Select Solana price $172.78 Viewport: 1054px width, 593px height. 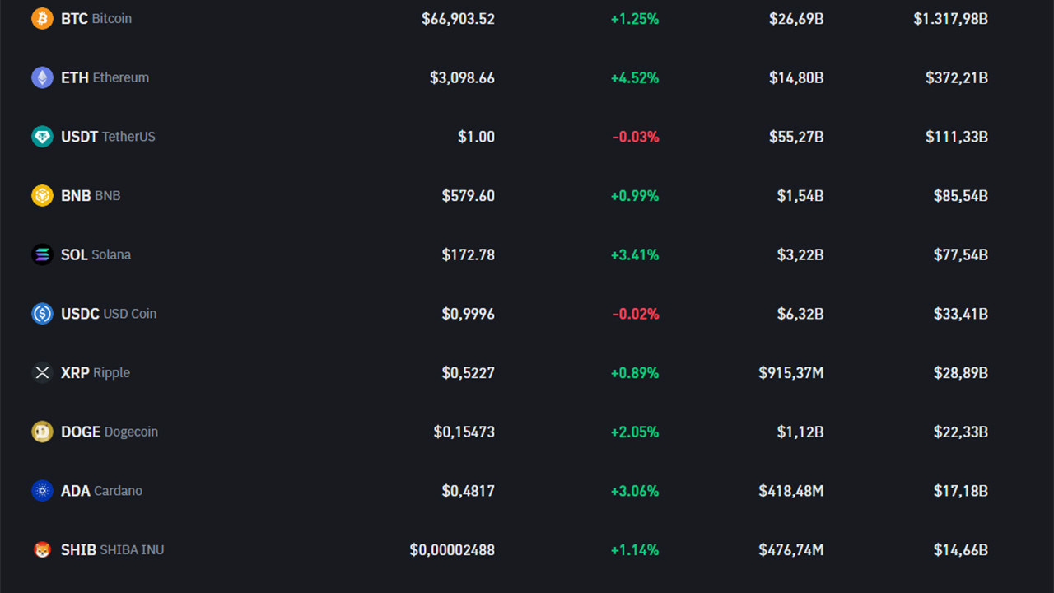click(x=469, y=254)
